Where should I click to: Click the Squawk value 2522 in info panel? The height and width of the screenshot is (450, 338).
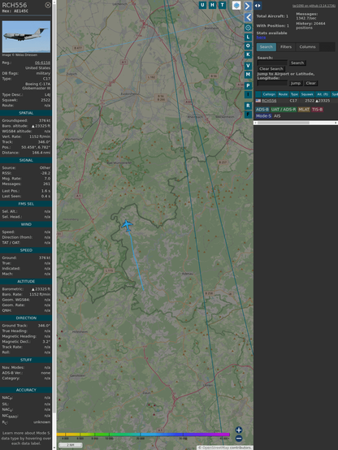(x=45, y=100)
